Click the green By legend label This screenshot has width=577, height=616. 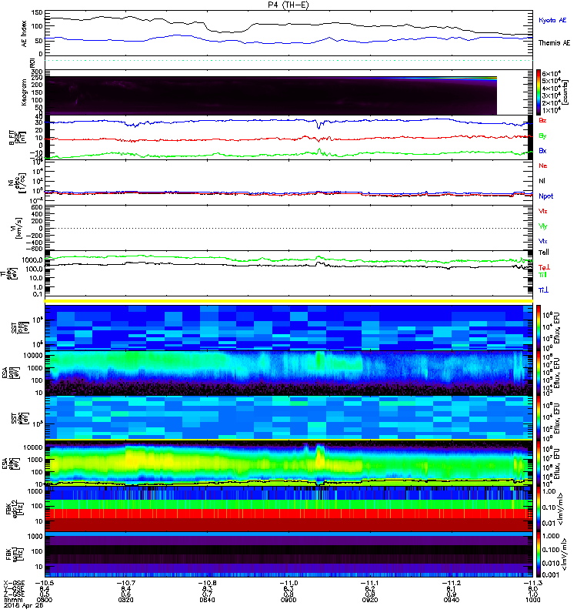[x=542, y=136]
